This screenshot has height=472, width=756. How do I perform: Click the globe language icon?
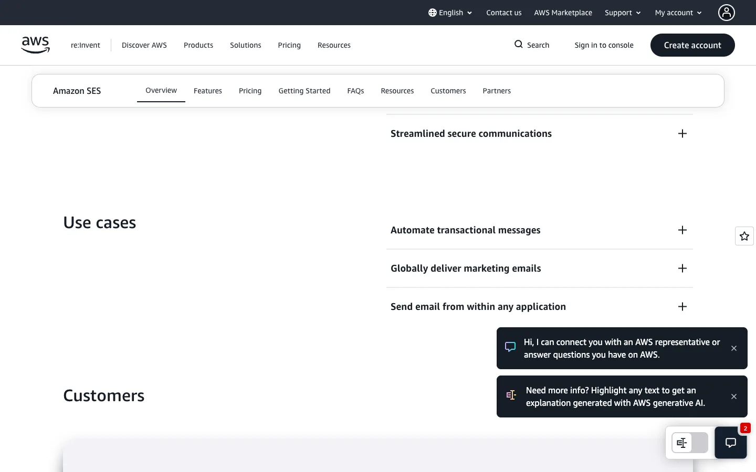pyautogui.click(x=432, y=13)
